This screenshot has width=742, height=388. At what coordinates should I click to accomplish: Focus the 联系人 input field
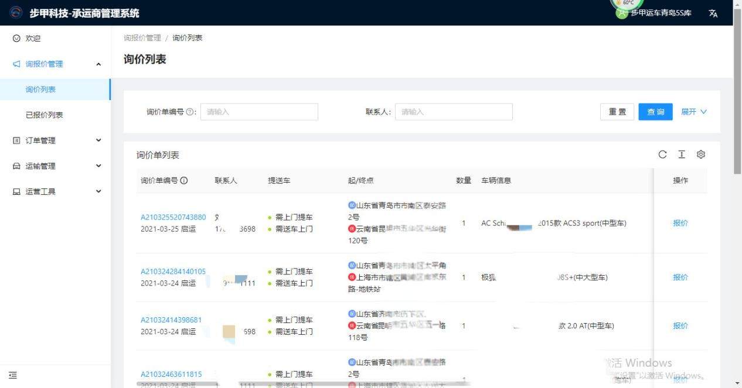point(454,112)
